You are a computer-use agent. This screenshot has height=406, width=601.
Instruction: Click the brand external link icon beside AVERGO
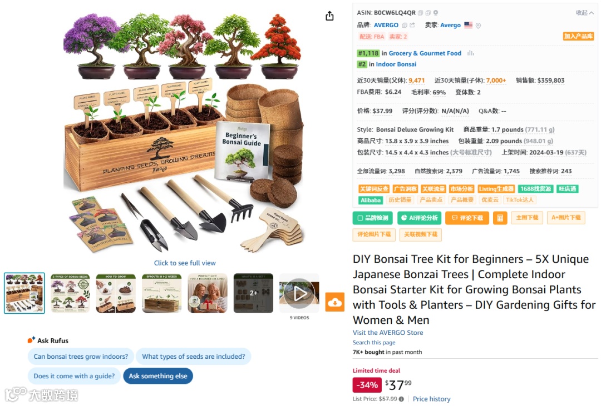[412, 25]
